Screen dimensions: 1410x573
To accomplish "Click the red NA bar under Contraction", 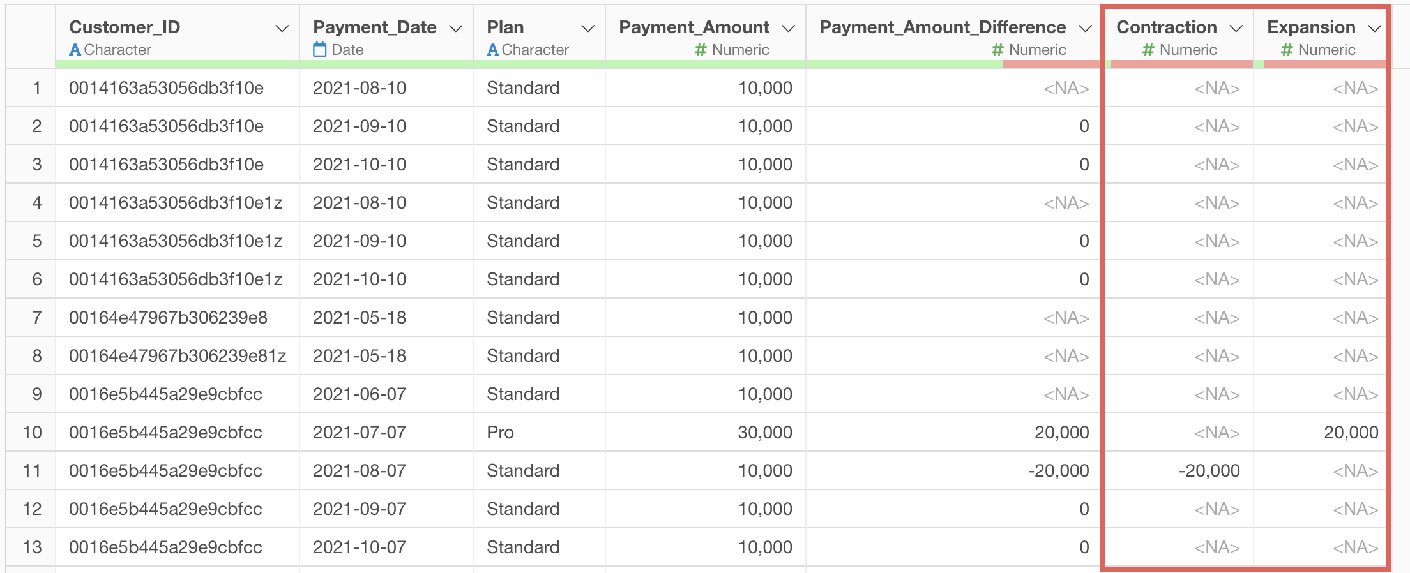I will point(1181,64).
